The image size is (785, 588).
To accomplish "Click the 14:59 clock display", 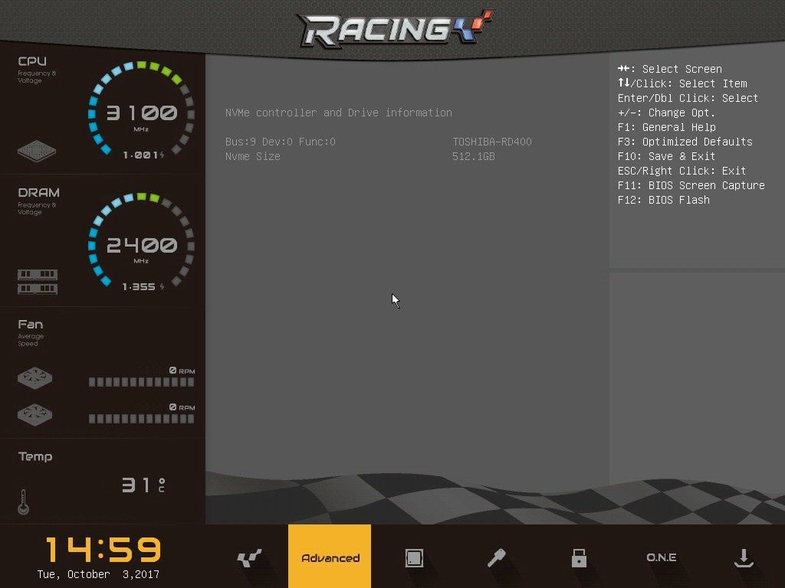I will 103,549.
